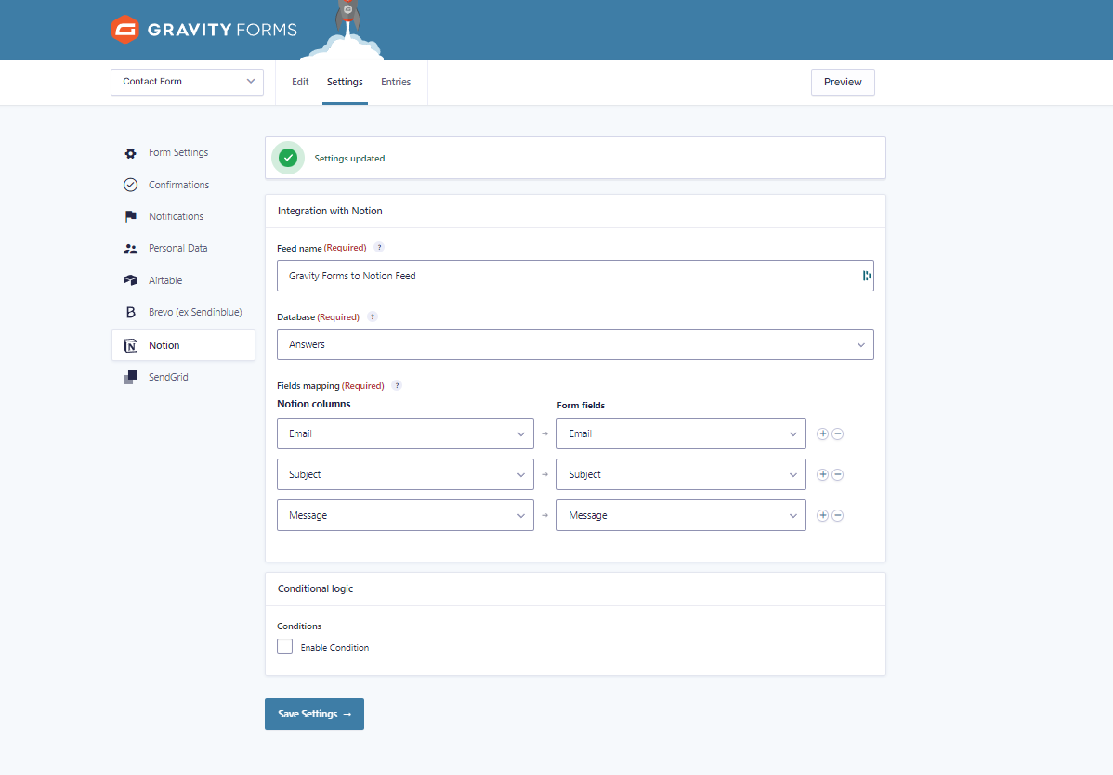Open the Database dropdown showing Answers

[x=575, y=344]
